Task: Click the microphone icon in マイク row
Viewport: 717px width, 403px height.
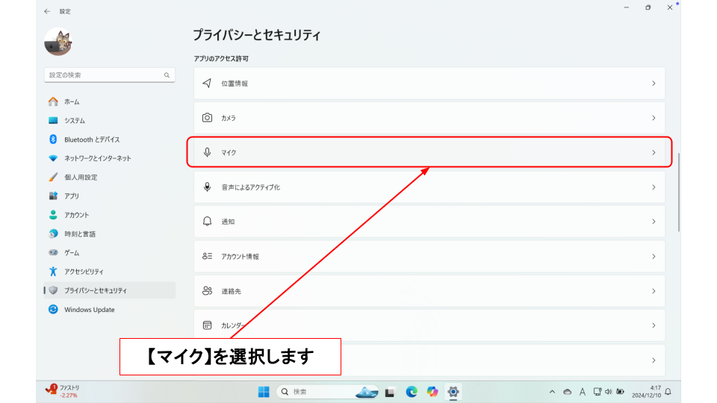Action: click(208, 152)
